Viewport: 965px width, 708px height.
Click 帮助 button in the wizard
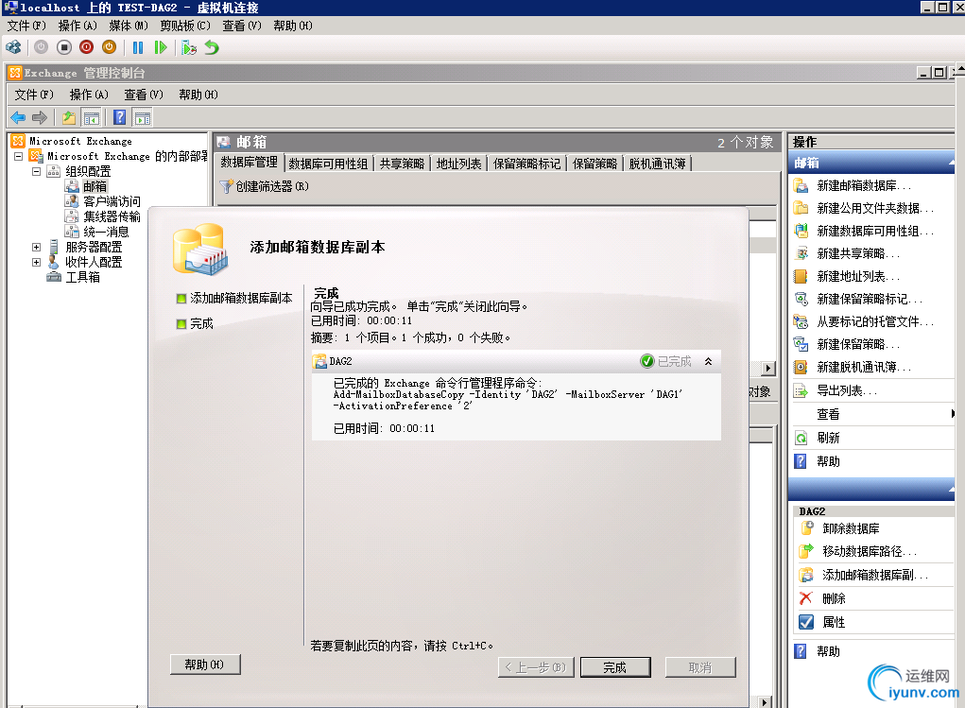click(205, 665)
